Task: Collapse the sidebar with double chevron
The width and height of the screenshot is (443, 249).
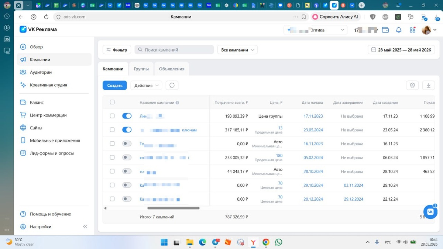Action: (x=85, y=226)
